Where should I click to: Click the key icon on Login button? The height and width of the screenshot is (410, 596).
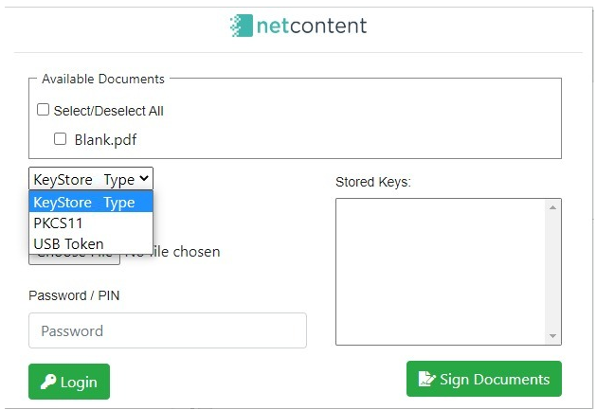(x=48, y=382)
